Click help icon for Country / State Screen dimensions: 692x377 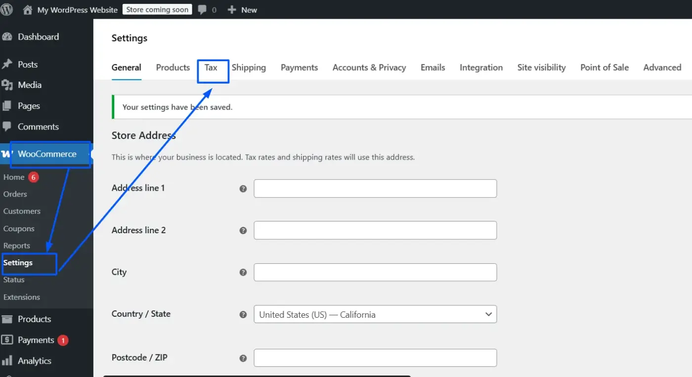click(x=243, y=314)
